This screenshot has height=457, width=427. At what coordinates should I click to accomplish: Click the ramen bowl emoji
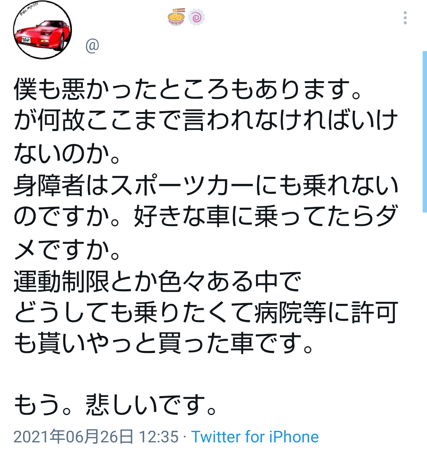pos(176,17)
